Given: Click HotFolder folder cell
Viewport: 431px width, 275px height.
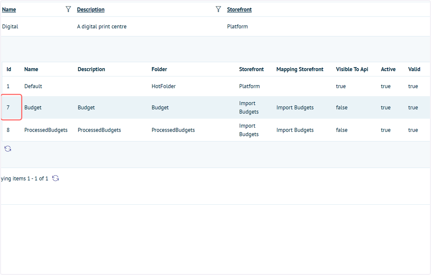Looking at the screenshot, I should pyautogui.click(x=163, y=86).
